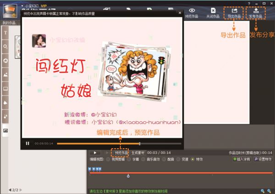Image resolution: width=275 pixels, height=194 pixels.
Task: Click the 预览作品 eye icon in the top toolbar
Action: click(x=192, y=13)
